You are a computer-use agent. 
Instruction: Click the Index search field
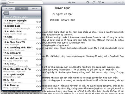point(26,3)
